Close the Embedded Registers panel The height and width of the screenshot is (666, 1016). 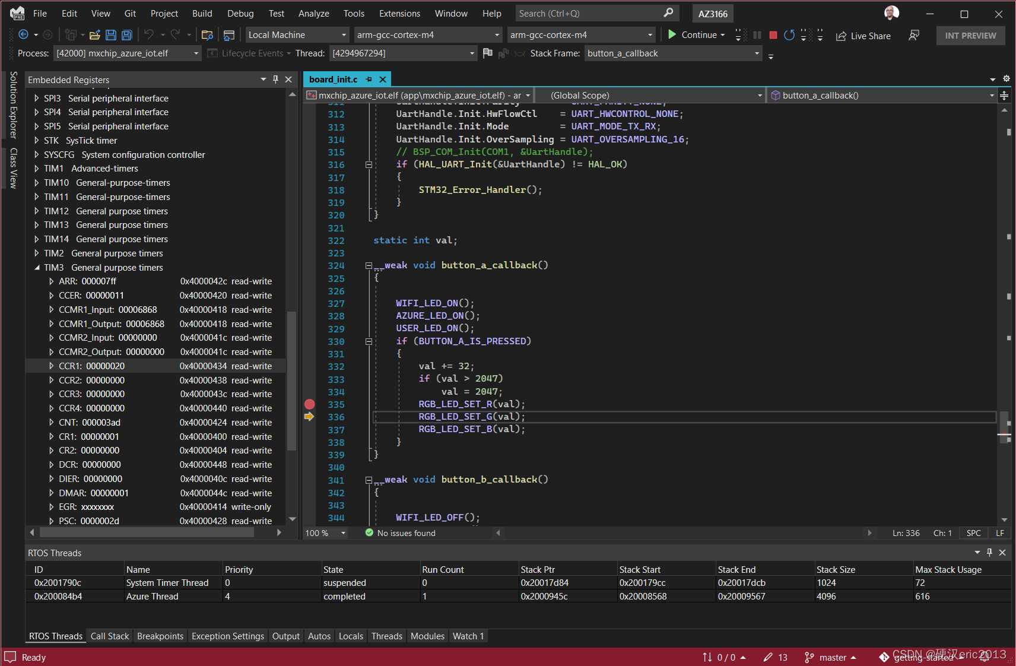pyautogui.click(x=288, y=80)
